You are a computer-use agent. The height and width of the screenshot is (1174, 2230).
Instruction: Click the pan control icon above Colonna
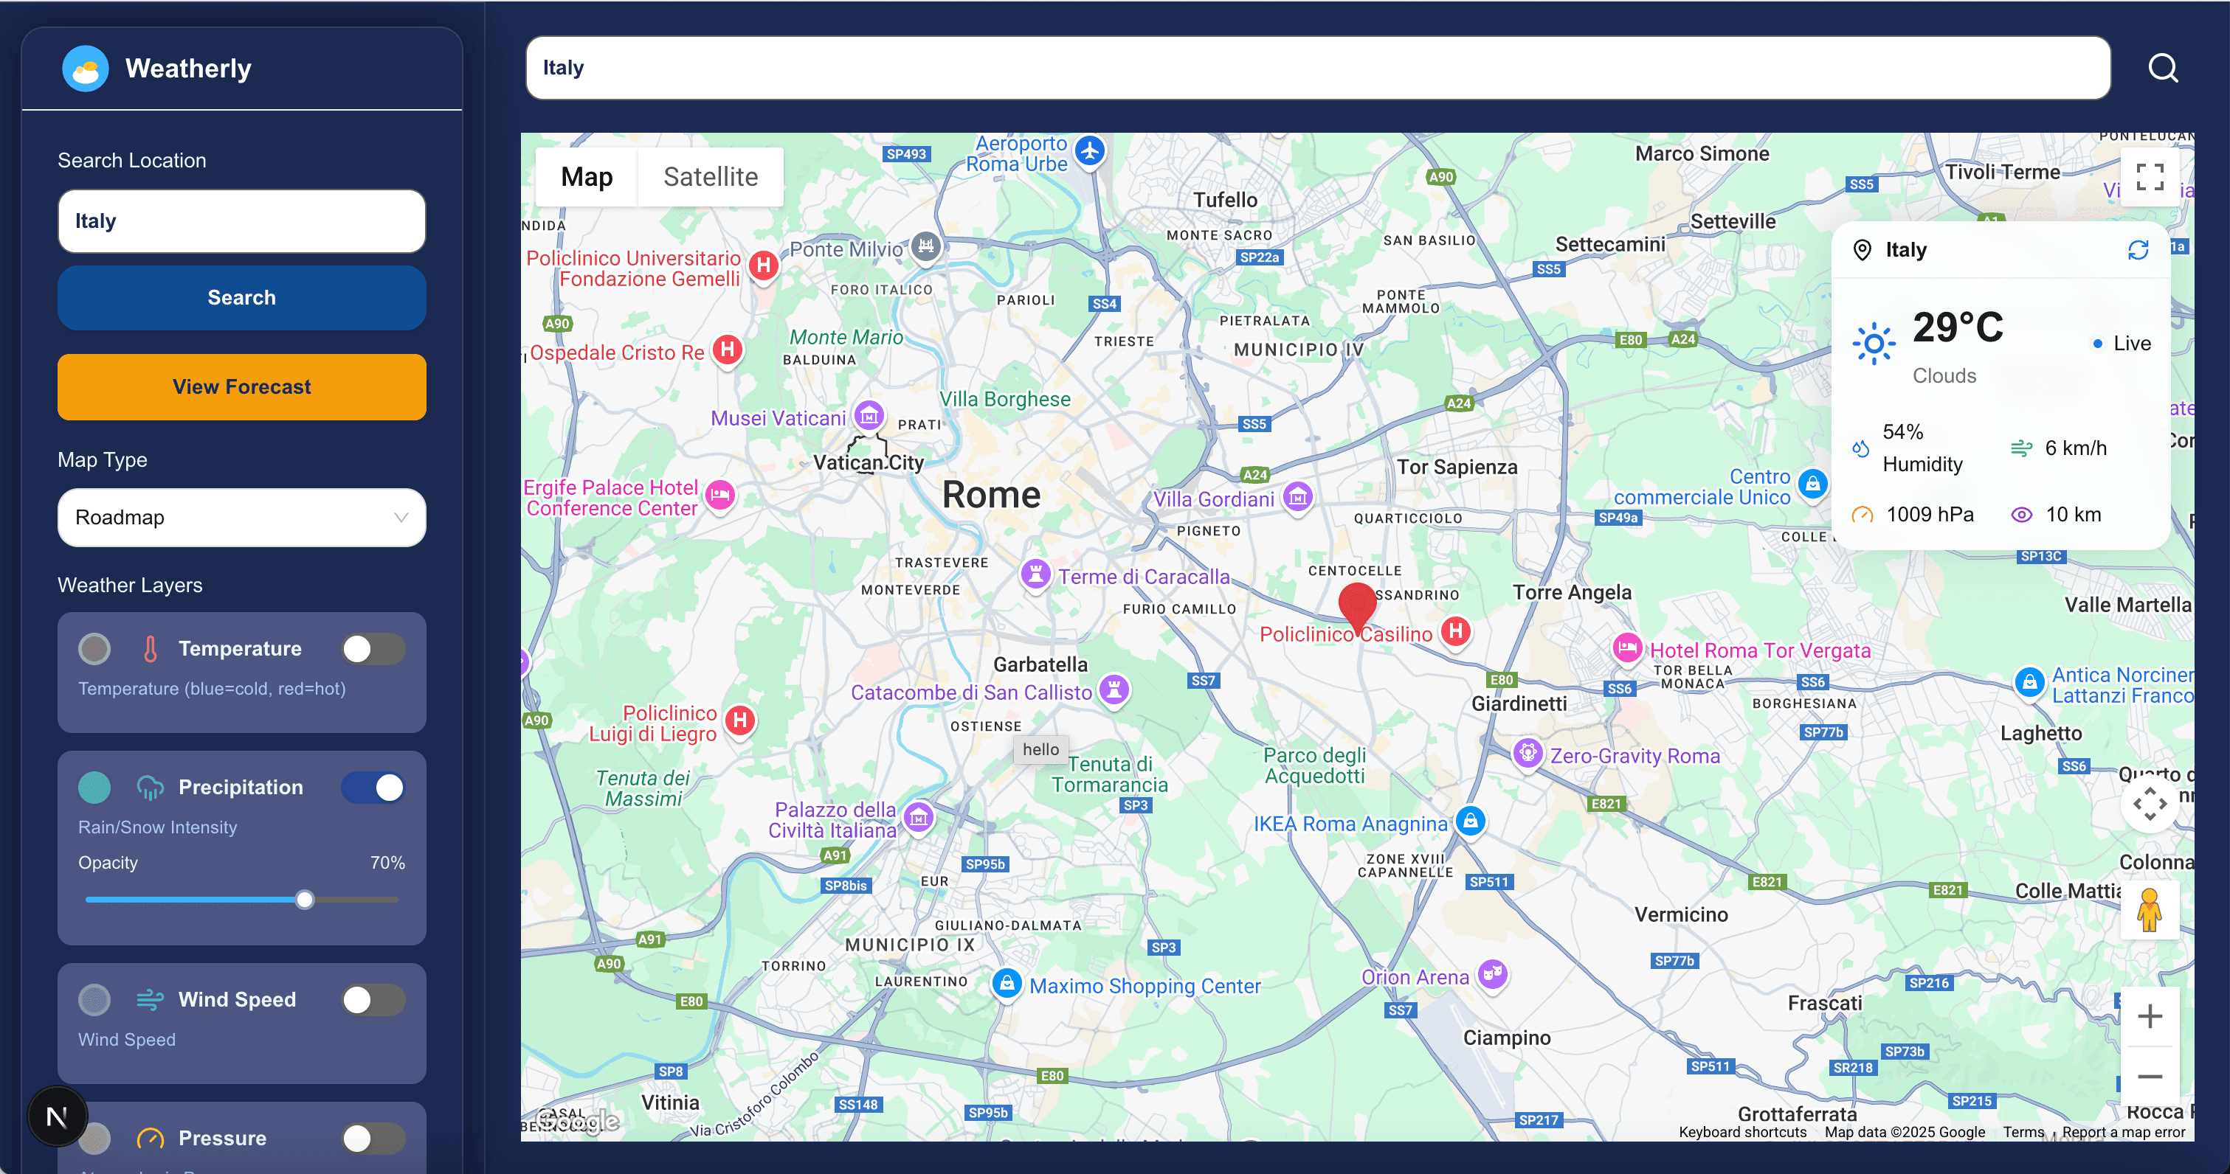pos(2151,805)
